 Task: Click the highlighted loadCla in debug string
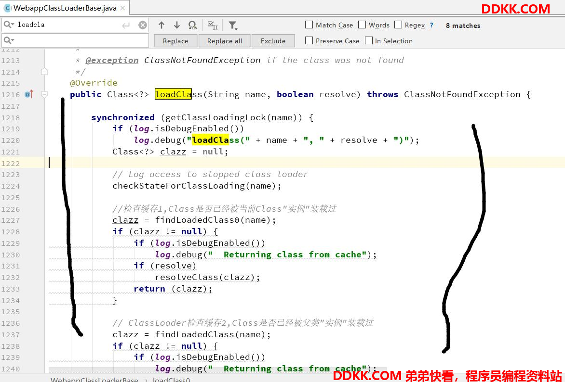point(211,140)
